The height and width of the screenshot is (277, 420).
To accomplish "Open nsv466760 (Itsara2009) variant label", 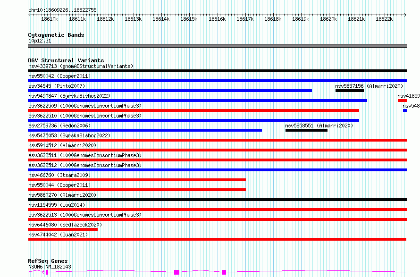I will point(59,175).
